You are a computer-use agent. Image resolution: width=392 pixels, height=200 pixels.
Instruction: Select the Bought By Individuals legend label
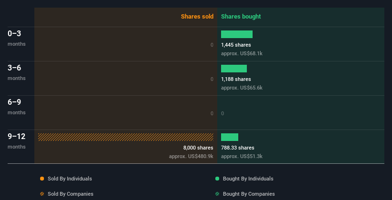click(x=248, y=179)
